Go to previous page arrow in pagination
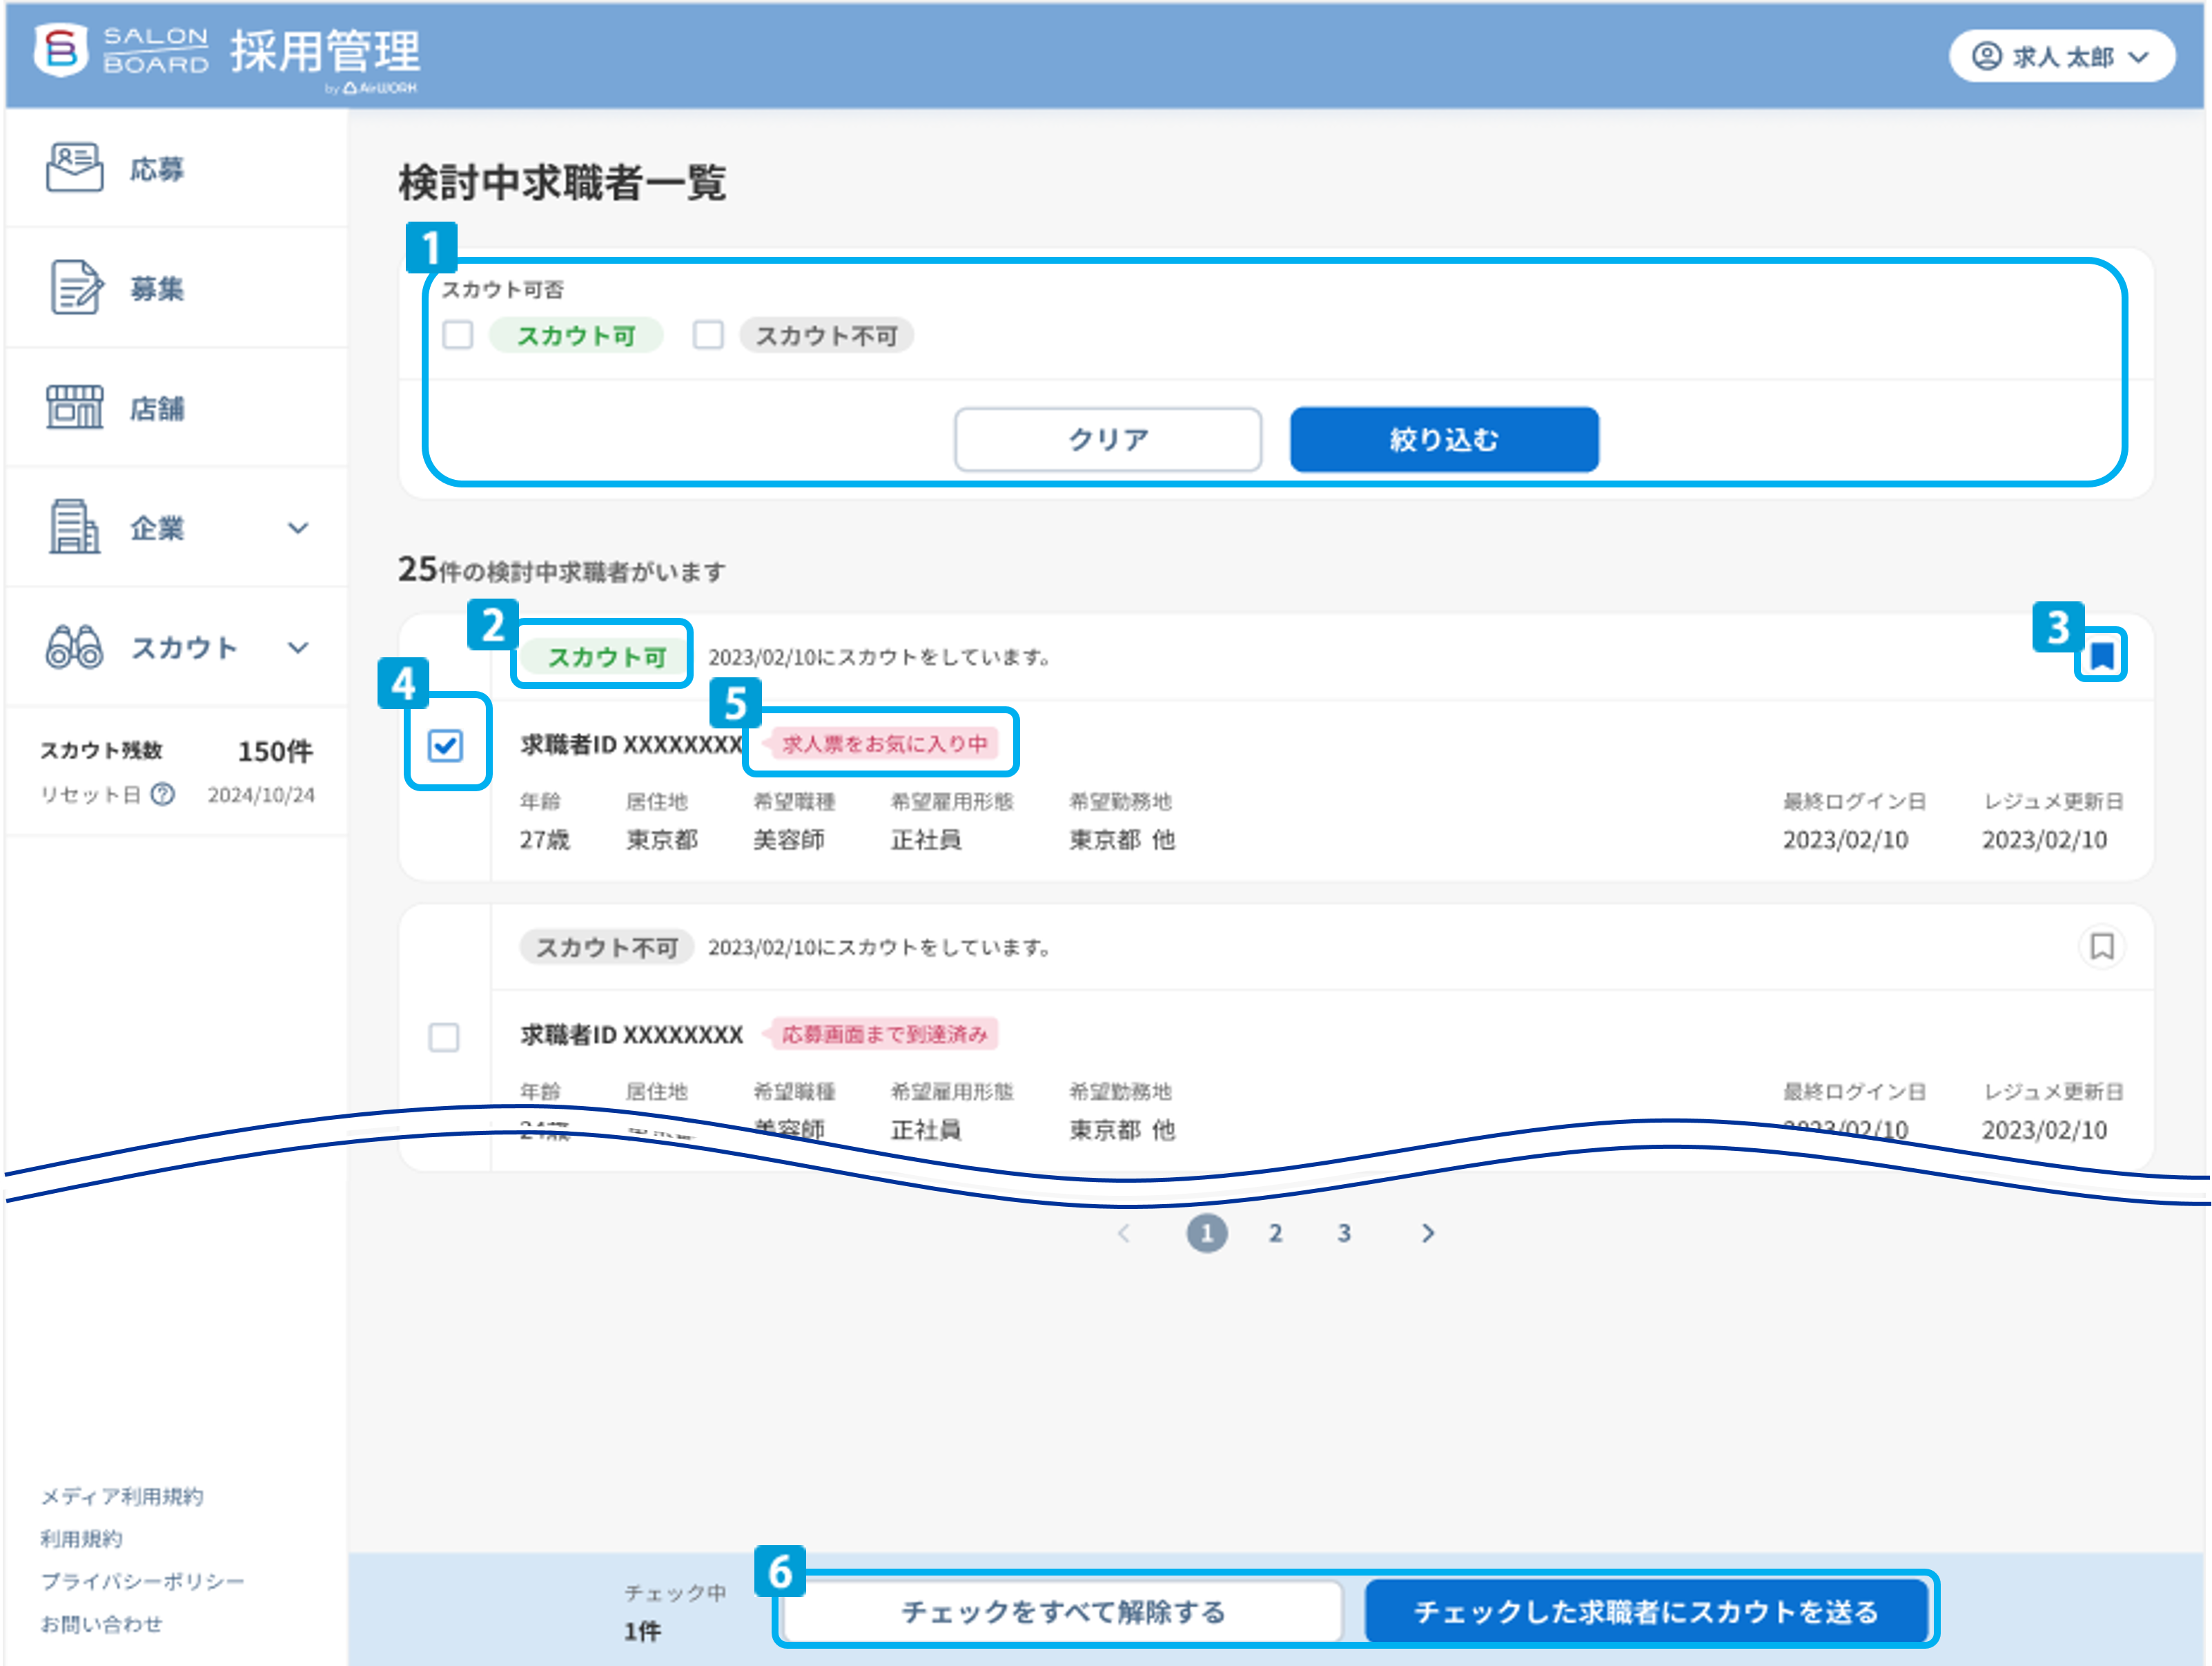 [x=1124, y=1232]
